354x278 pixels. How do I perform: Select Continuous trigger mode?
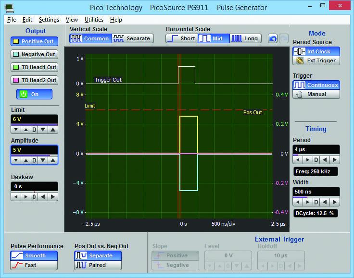coord(316,85)
